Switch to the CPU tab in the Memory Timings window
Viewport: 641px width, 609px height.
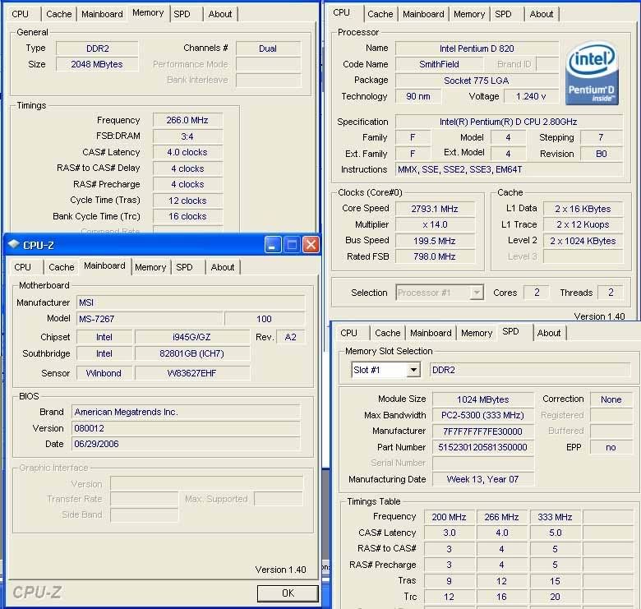click(x=20, y=14)
